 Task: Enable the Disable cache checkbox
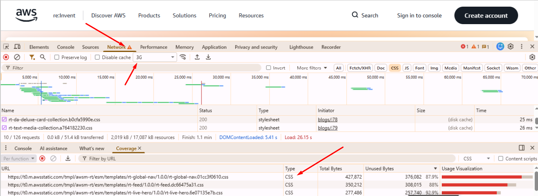pyautogui.click(x=97, y=57)
